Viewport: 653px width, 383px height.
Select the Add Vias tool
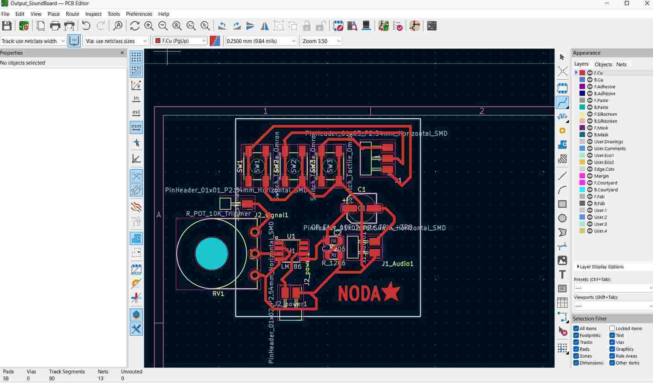click(x=562, y=131)
